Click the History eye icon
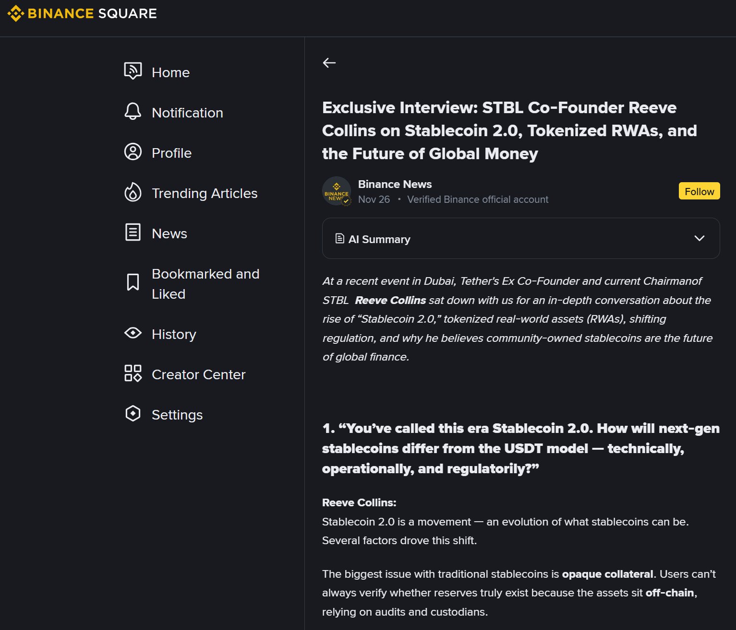The height and width of the screenshot is (630, 736). coord(133,333)
